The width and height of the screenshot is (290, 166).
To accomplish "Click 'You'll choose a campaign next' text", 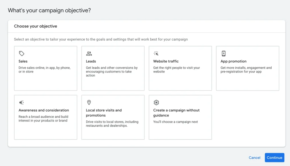I will coord(176,122).
